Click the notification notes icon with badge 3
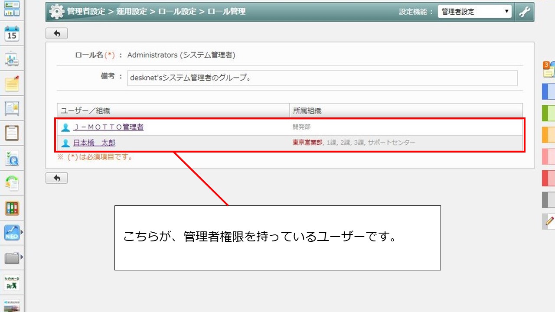 coord(548,69)
